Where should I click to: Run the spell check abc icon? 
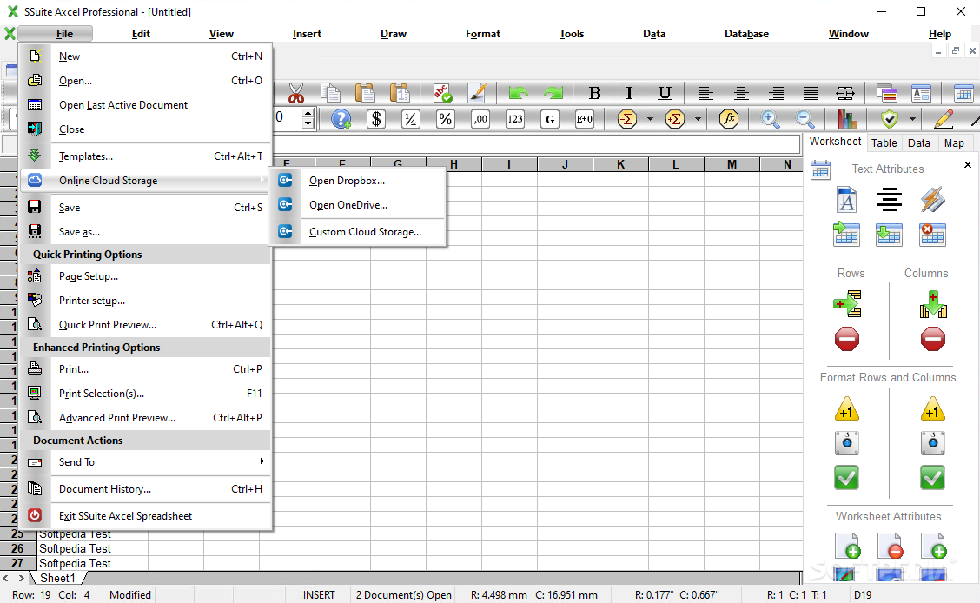tap(442, 94)
